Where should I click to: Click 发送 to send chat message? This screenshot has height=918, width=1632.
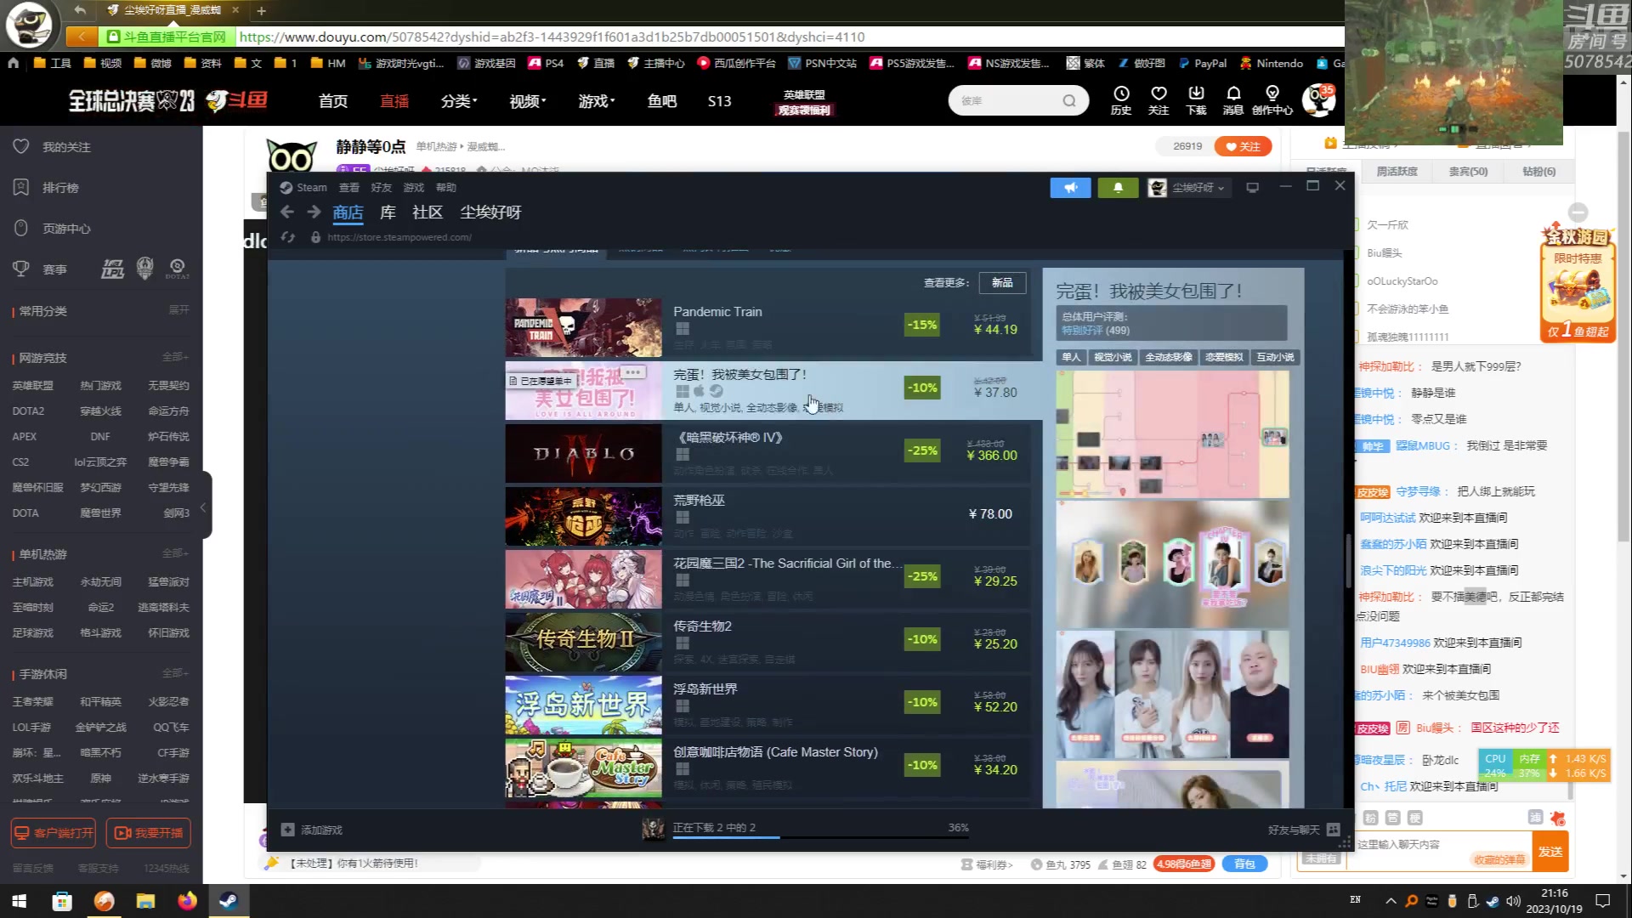1550,852
